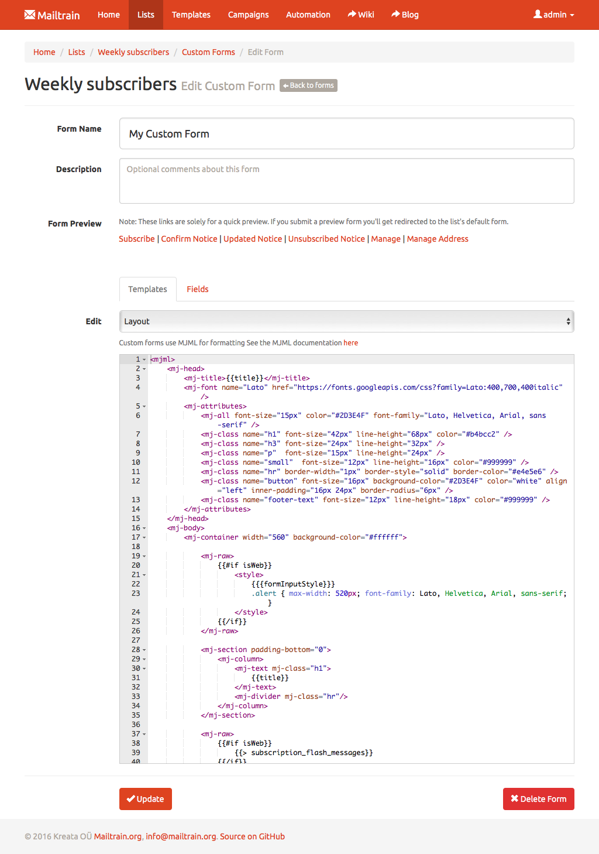Click the Wiki paper plane icon
The image size is (599, 854).
pyautogui.click(x=352, y=15)
